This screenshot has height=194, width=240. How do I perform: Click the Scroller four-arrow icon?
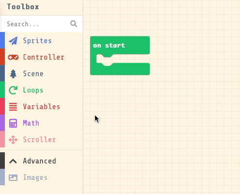pyautogui.click(x=13, y=140)
